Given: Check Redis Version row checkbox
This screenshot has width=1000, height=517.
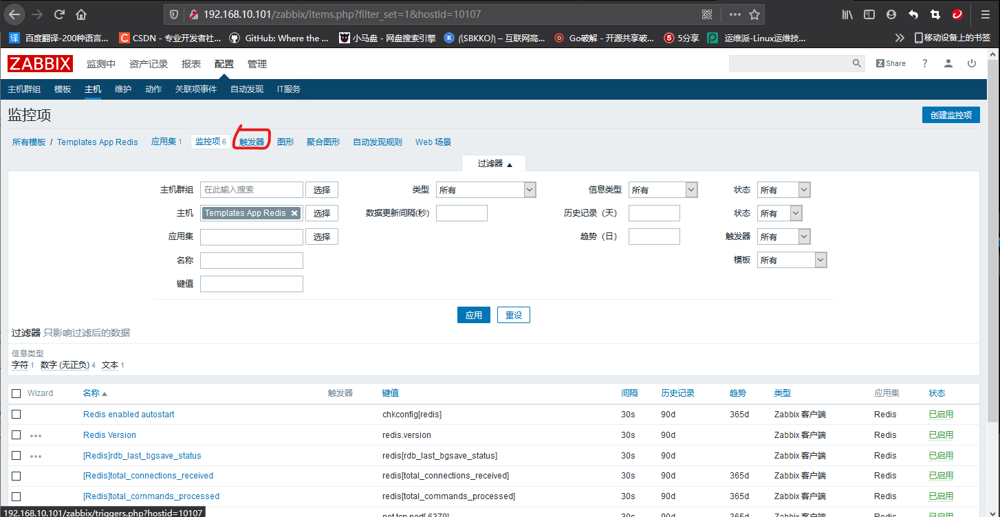Looking at the screenshot, I should [x=17, y=435].
